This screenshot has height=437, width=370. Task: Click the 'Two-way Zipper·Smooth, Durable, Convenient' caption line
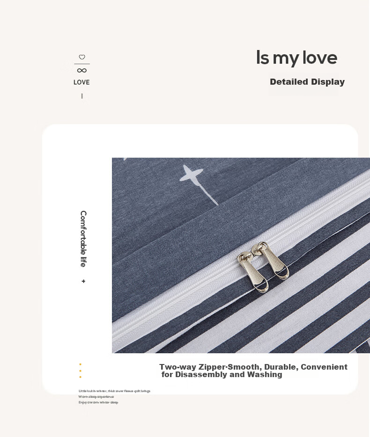coord(253,367)
